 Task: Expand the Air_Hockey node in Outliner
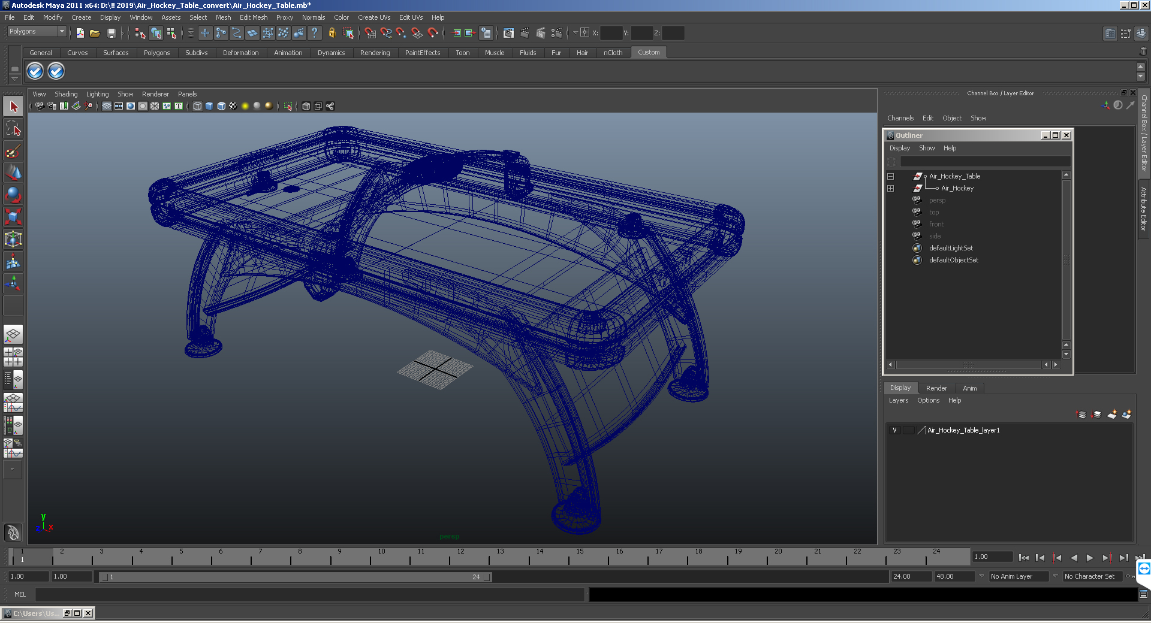pos(890,188)
